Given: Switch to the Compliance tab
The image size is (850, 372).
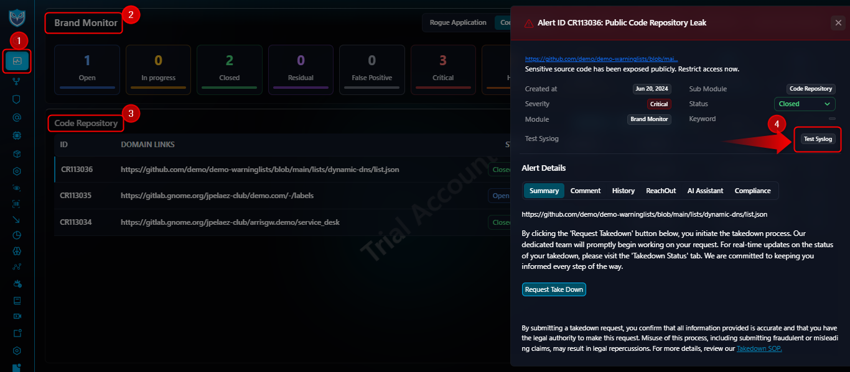Looking at the screenshot, I should [752, 191].
